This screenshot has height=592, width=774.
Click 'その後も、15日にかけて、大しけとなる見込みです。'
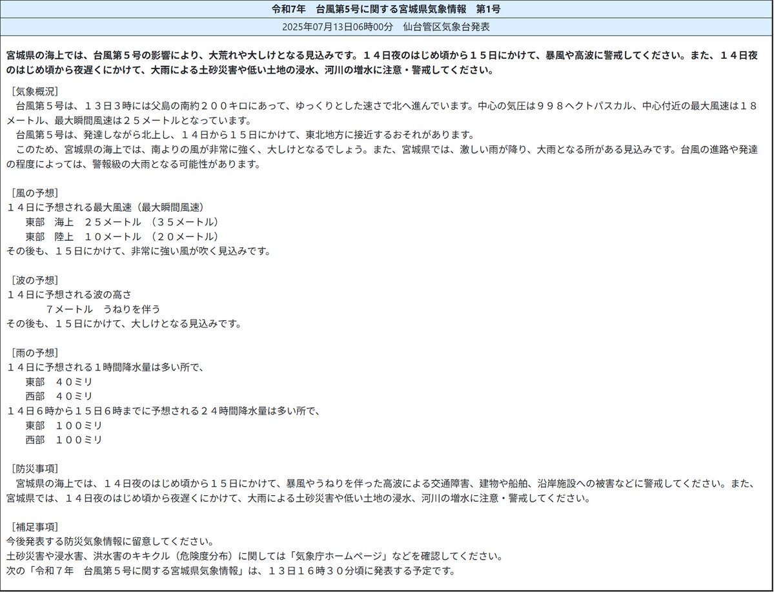point(125,324)
